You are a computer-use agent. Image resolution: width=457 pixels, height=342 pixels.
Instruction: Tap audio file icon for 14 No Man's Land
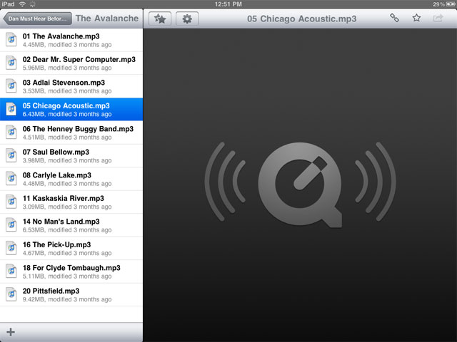[x=11, y=224]
